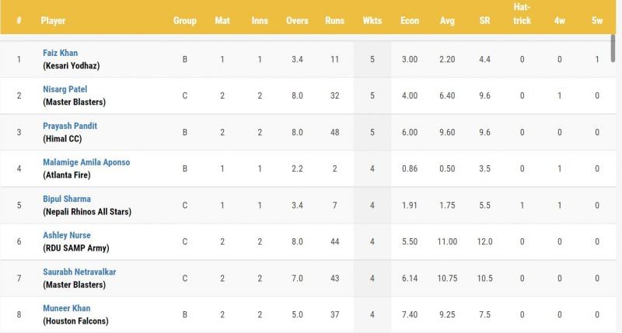
Task: Sort table by Wkts column
Action: (372, 21)
